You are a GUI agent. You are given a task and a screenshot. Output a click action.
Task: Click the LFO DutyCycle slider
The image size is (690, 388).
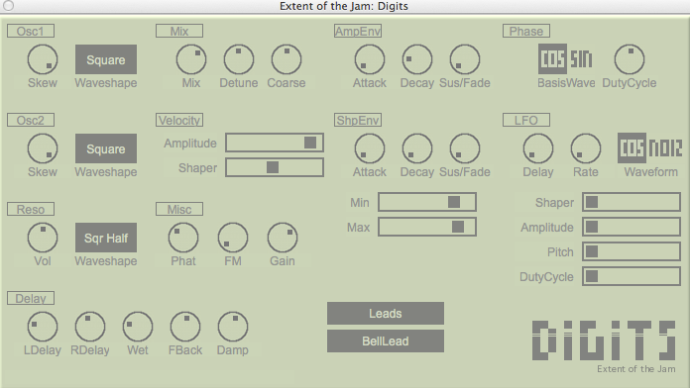click(632, 276)
